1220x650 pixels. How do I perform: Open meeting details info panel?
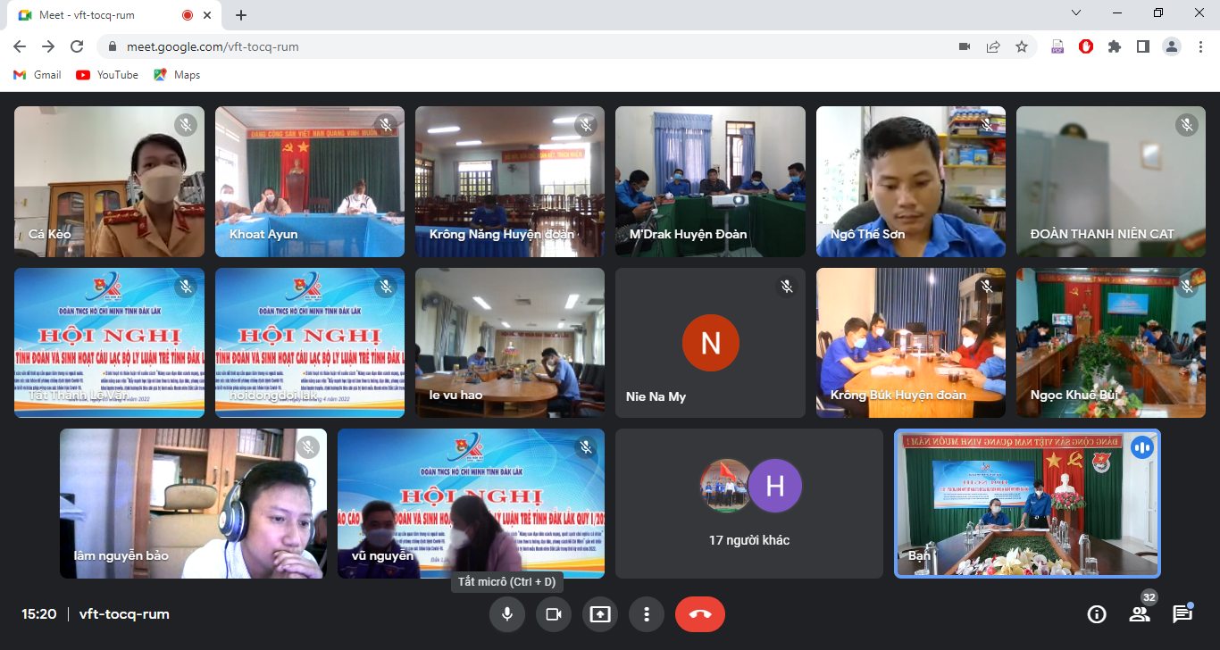tap(1097, 613)
